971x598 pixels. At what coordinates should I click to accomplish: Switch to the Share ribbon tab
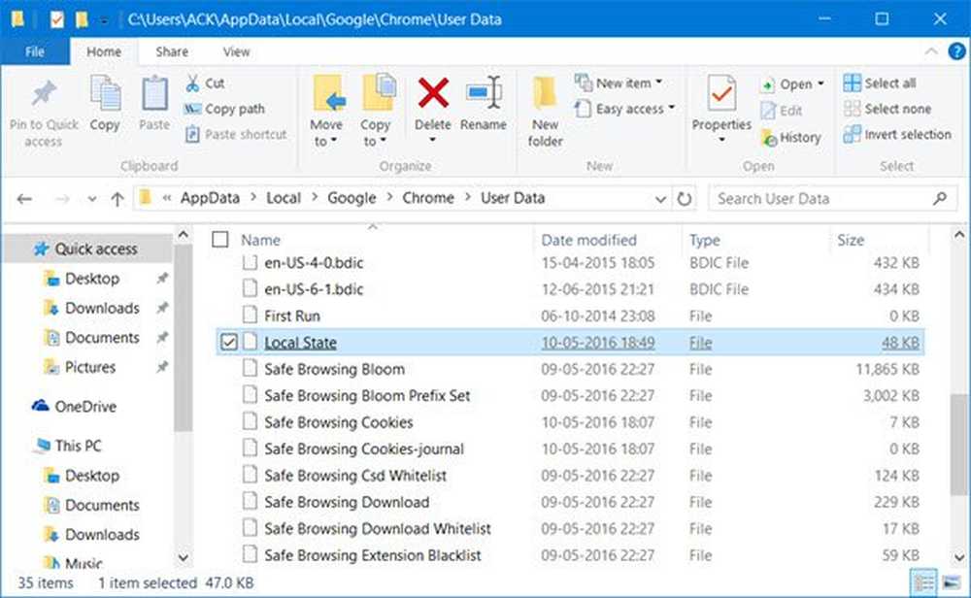(172, 52)
